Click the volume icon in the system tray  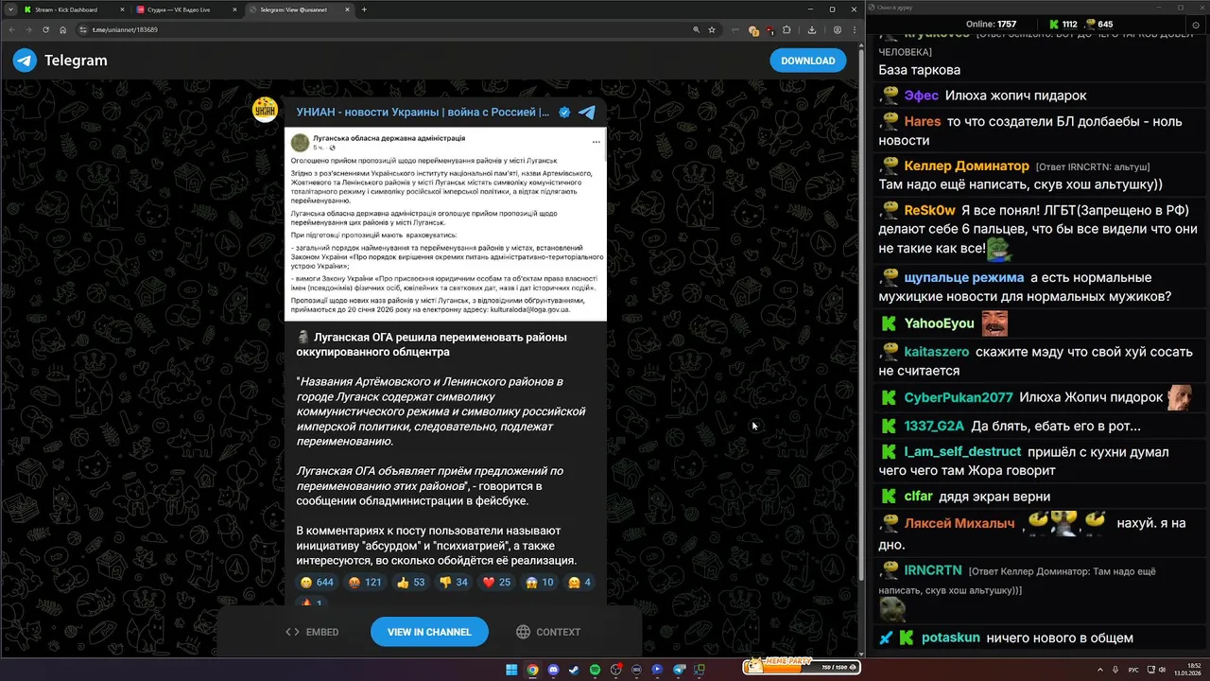click(x=1163, y=670)
